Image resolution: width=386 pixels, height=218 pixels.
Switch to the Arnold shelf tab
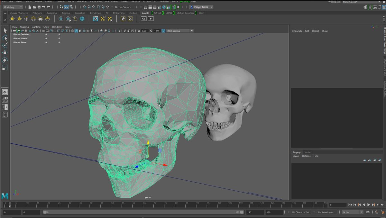(145, 13)
